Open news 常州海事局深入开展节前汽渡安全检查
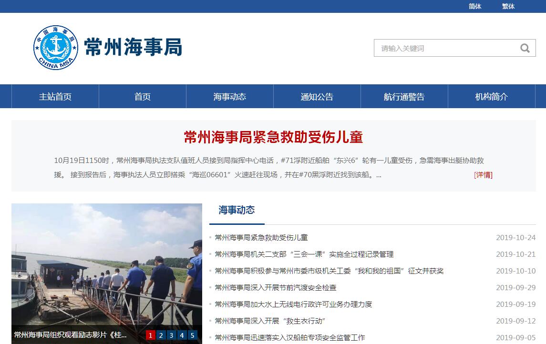546x344 pixels. 276,288
